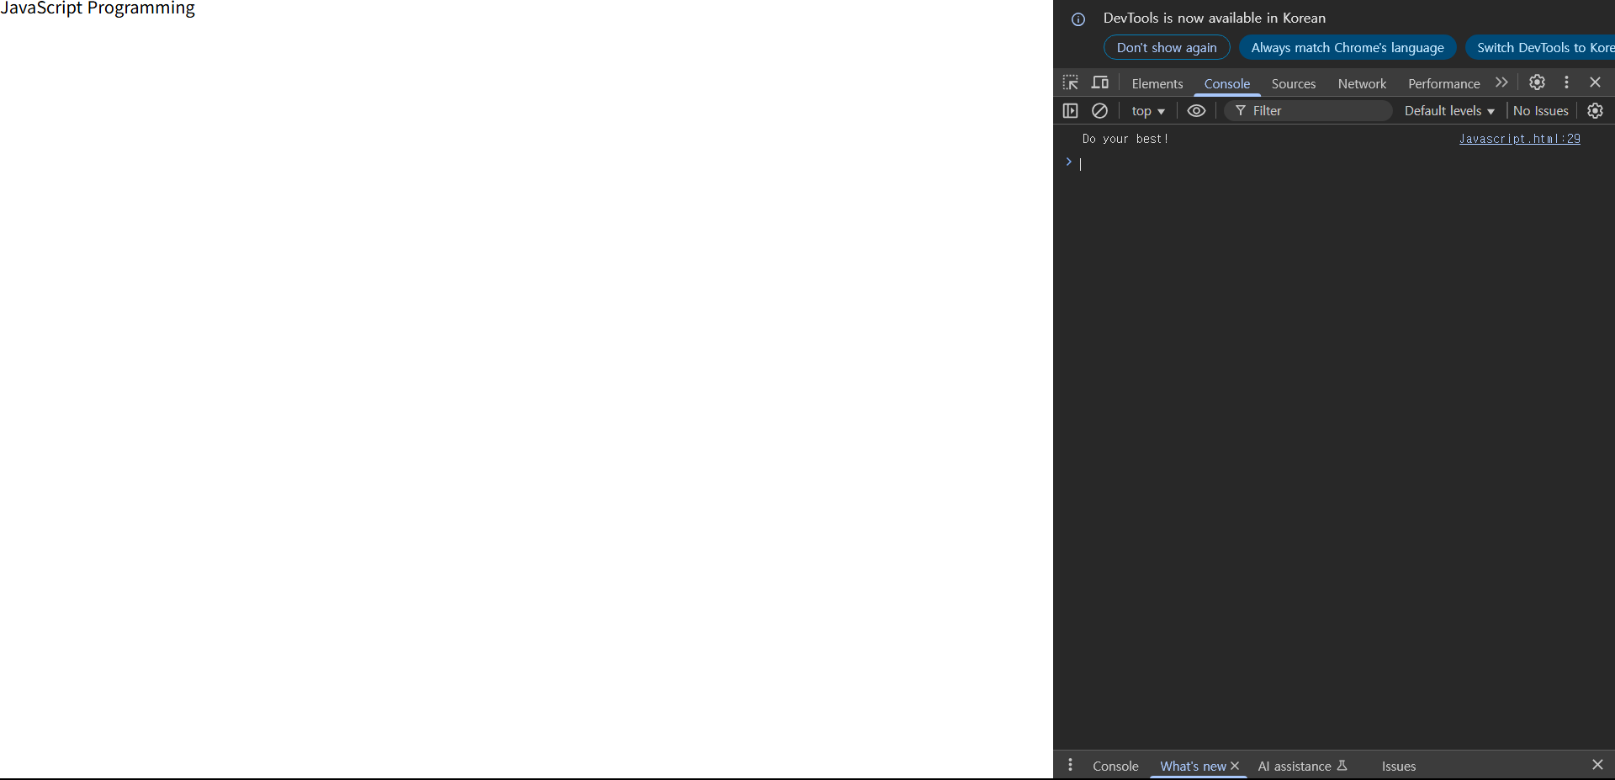Open DevTools settings gear icon

[1537, 82]
